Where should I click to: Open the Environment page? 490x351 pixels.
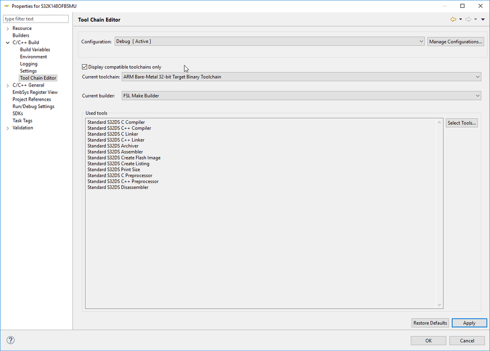tap(33, 56)
